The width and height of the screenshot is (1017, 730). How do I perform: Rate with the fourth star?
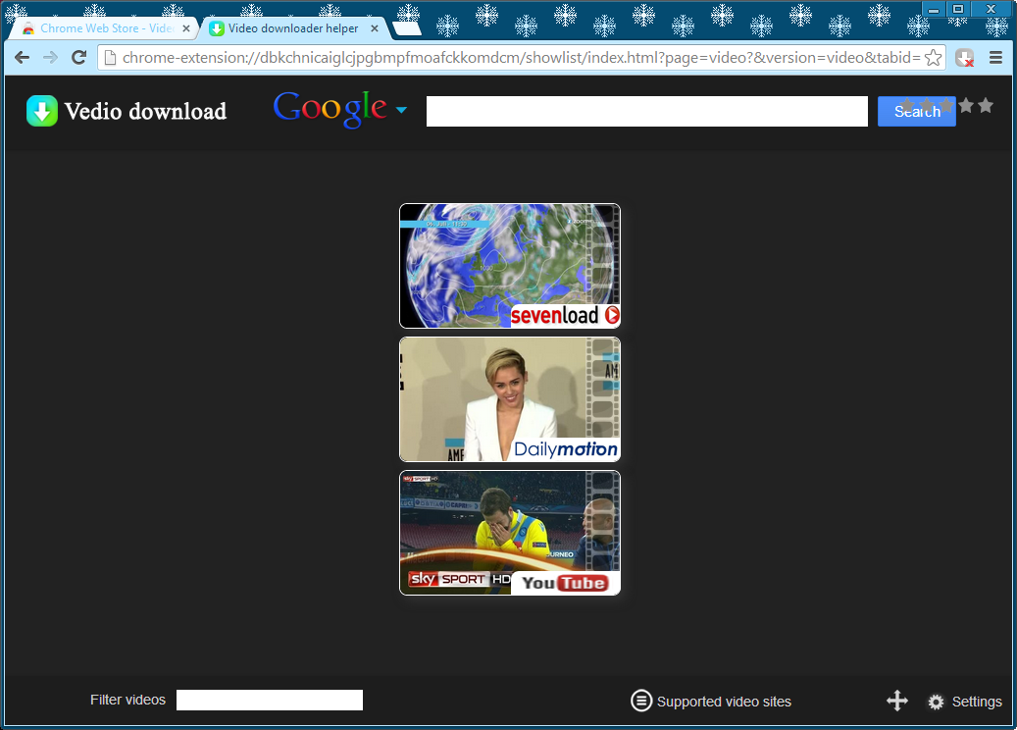click(x=966, y=105)
